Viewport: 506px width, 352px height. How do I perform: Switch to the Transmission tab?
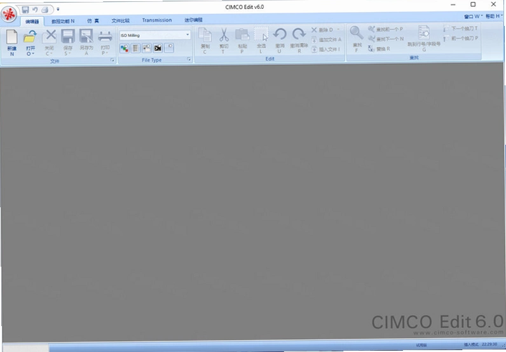tap(157, 20)
